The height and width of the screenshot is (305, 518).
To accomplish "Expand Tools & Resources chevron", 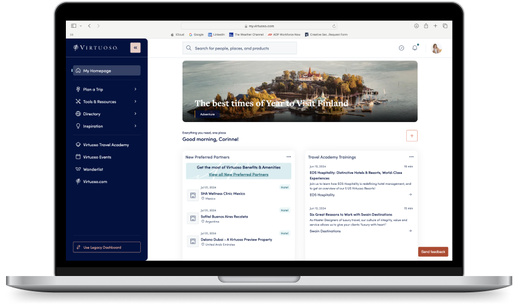I will pyautogui.click(x=135, y=101).
